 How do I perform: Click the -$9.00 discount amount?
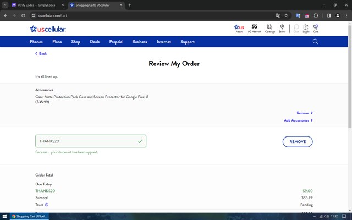tap(307, 191)
